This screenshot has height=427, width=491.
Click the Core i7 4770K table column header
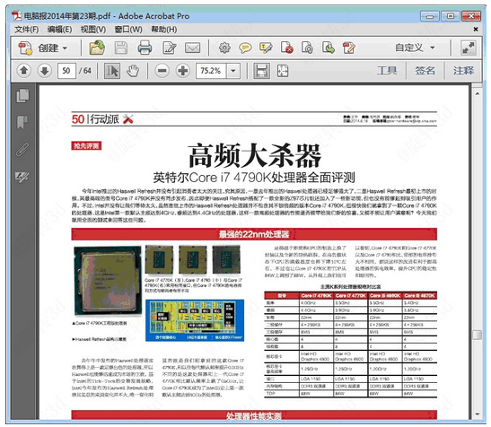(x=350, y=295)
